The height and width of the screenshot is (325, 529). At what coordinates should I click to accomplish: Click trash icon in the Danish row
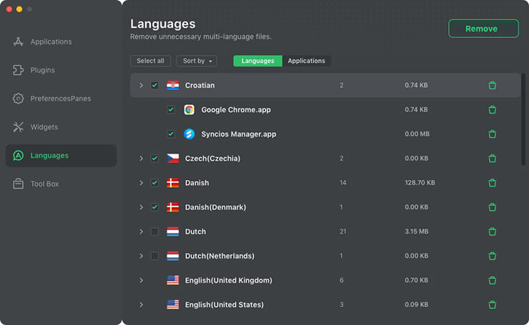pyautogui.click(x=493, y=183)
